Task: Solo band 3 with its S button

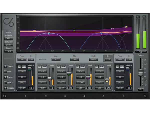Action: (58, 66)
